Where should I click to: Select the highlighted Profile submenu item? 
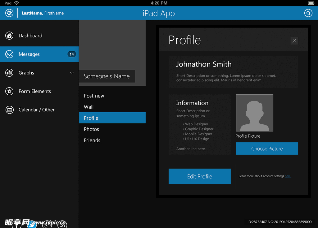tap(112, 118)
